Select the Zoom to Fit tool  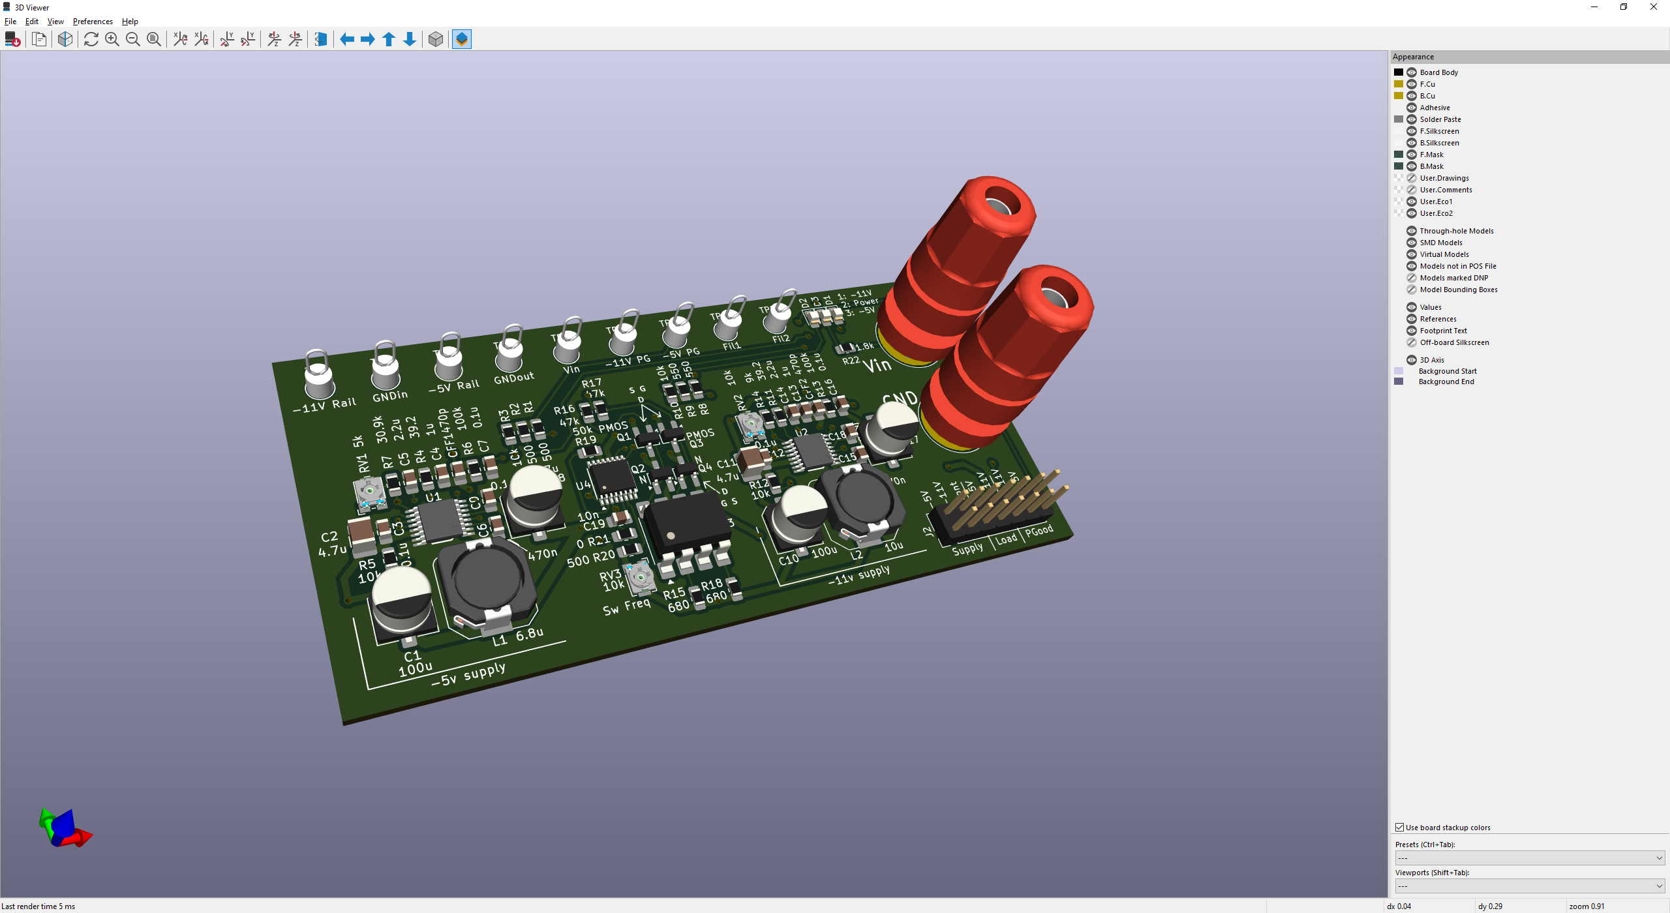154,39
